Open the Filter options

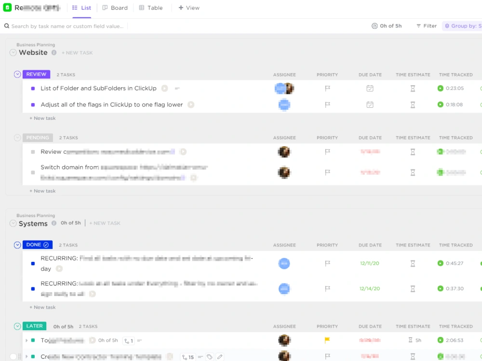[x=427, y=26]
